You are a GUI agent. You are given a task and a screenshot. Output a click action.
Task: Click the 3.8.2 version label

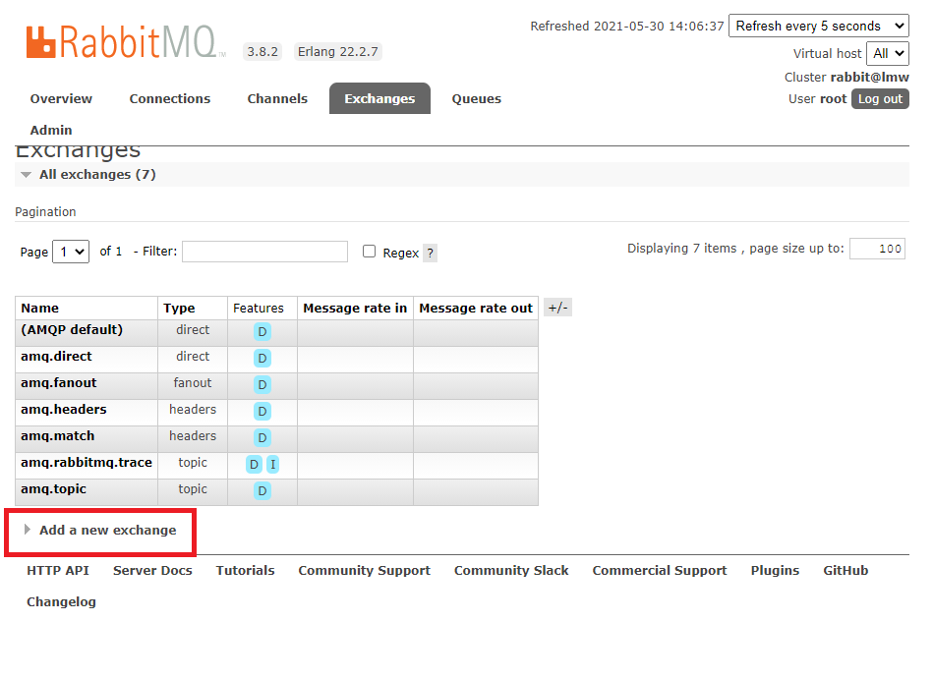pyautogui.click(x=262, y=52)
